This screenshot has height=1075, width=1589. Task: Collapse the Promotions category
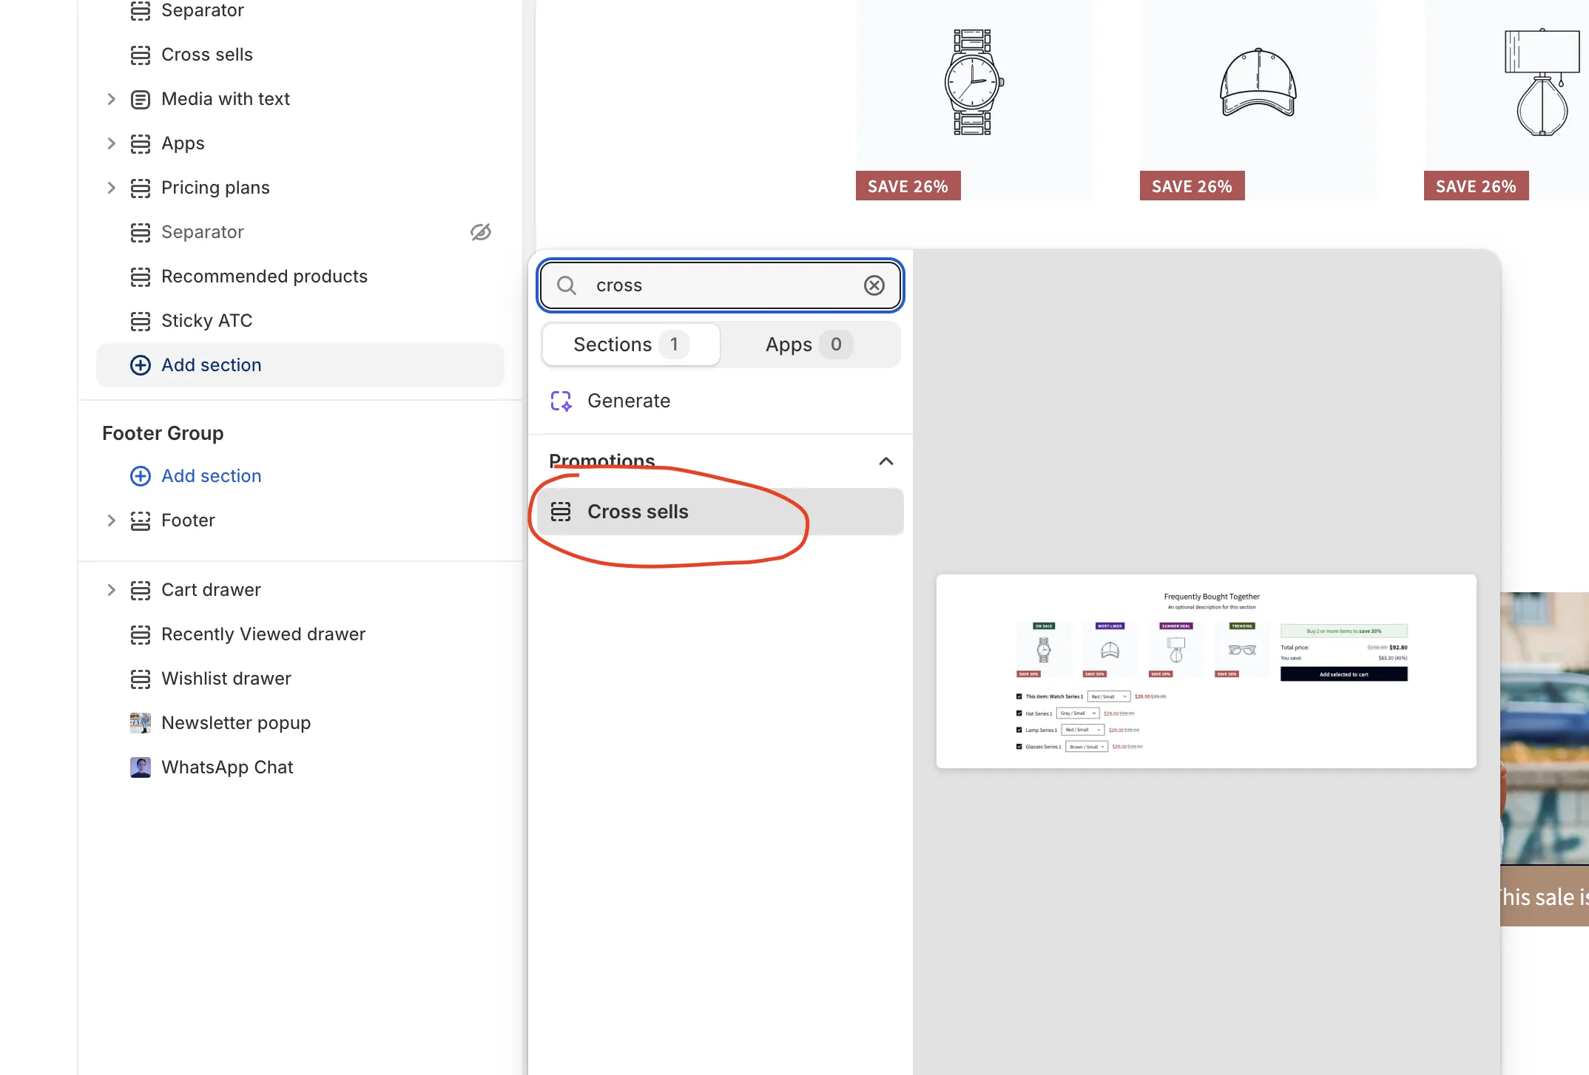pyautogui.click(x=885, y=461)
